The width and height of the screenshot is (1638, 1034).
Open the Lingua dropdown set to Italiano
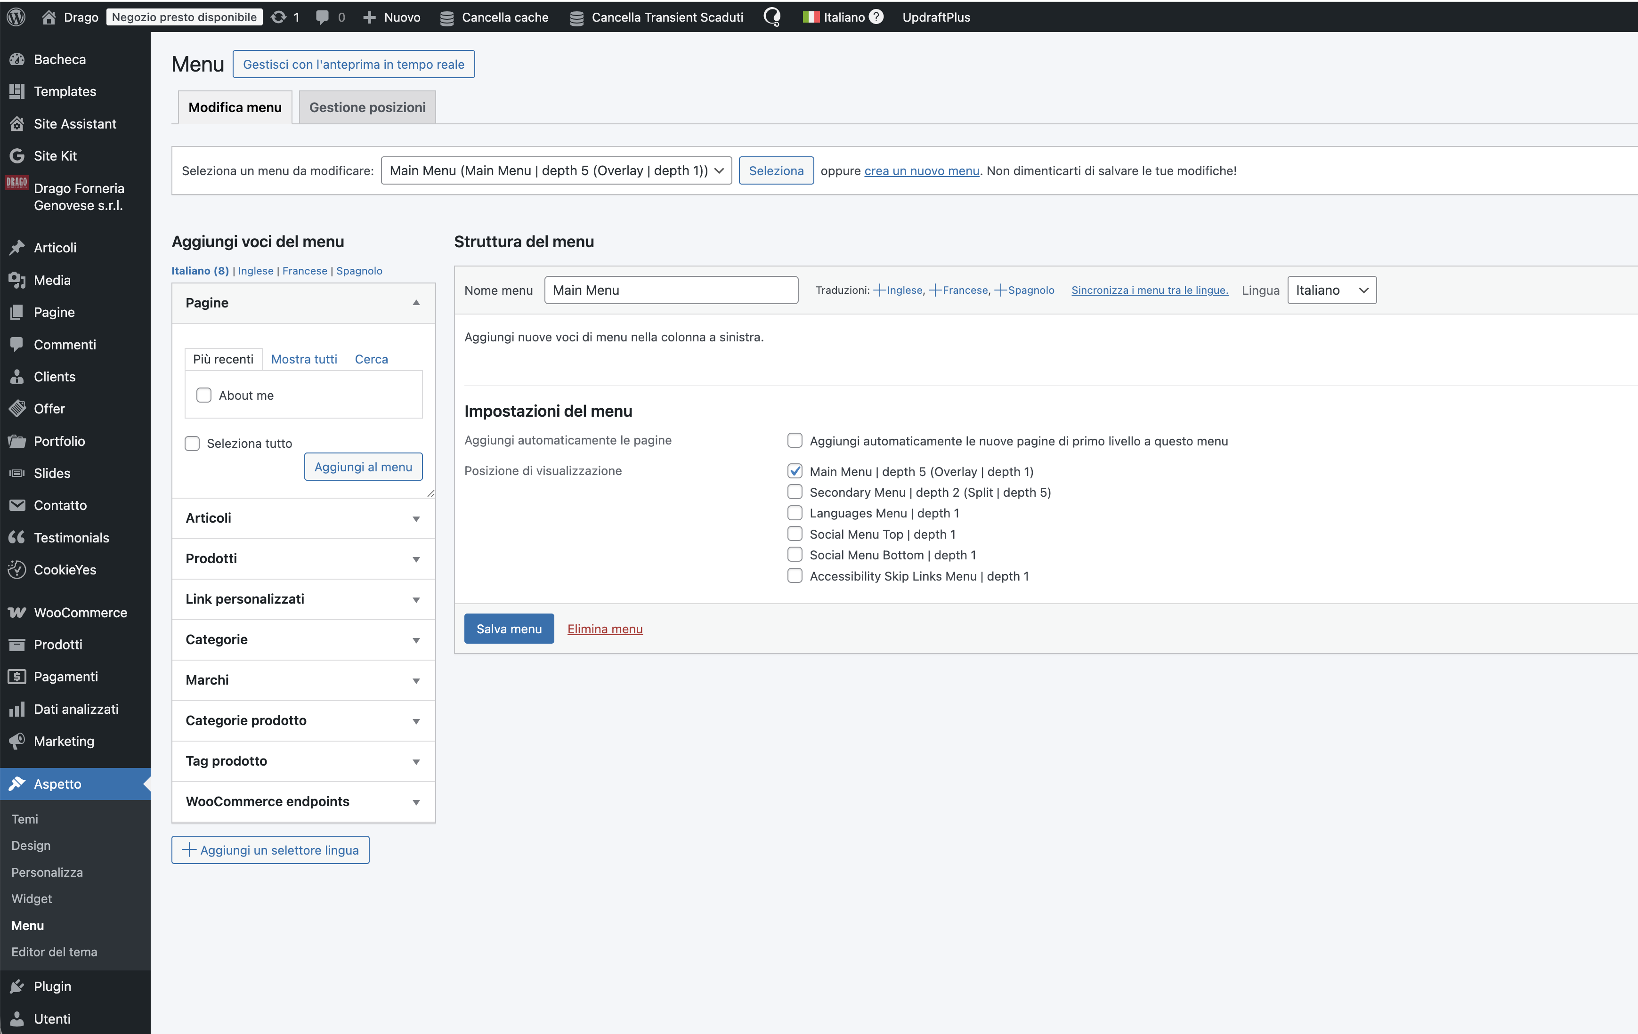point(1331,291)
